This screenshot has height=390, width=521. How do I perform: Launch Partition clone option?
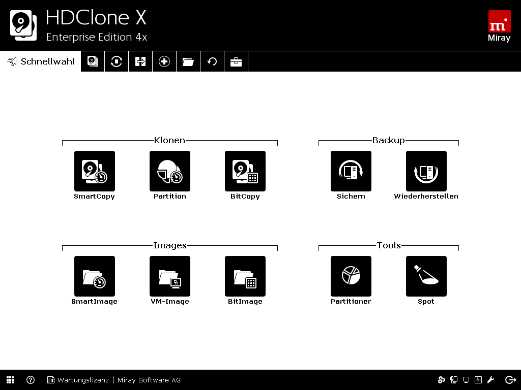(170, 171)
